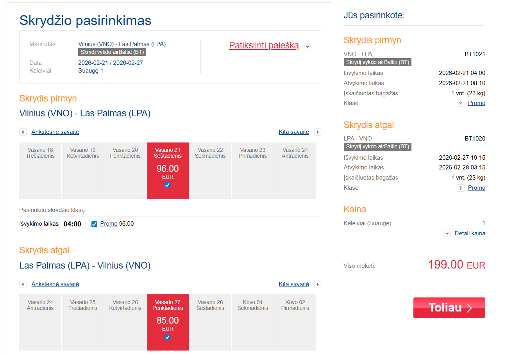Viewport: 506px width, 356px height.
Task: Click next week arrow for outbound flight
Action: (x=318, y=132)
